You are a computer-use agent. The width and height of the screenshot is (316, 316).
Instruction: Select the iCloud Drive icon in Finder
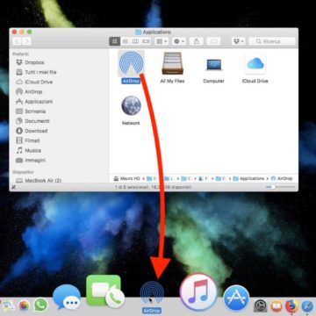tap(255, 63)
